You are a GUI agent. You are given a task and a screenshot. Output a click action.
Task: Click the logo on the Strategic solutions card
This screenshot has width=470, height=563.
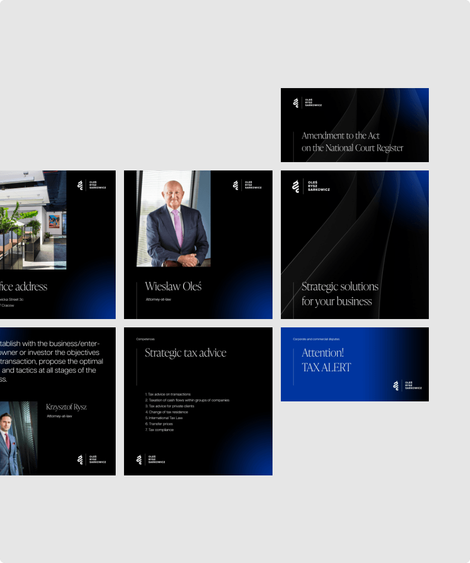(x=311, y=186)
